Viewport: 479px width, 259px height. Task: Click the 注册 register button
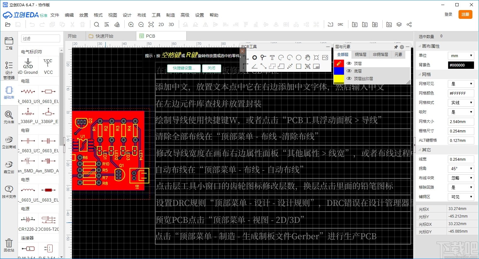pyautogui.click(x=465, y=14)
